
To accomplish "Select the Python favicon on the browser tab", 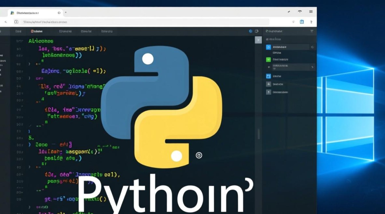I will (13, 13).
